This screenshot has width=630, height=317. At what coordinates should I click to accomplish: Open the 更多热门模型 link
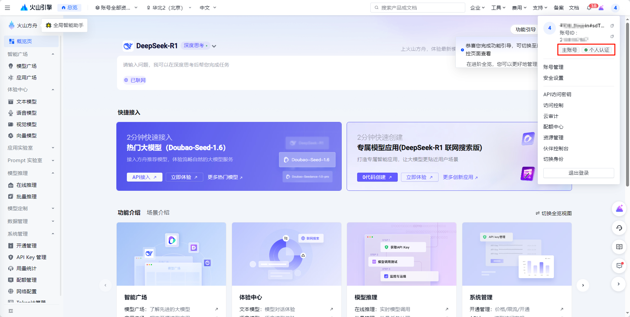[225, 177]
